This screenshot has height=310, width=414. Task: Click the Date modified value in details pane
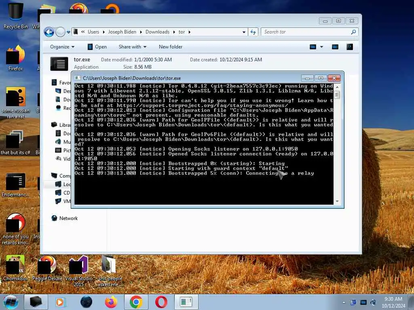pyautogui.click(x=153, y=60)
